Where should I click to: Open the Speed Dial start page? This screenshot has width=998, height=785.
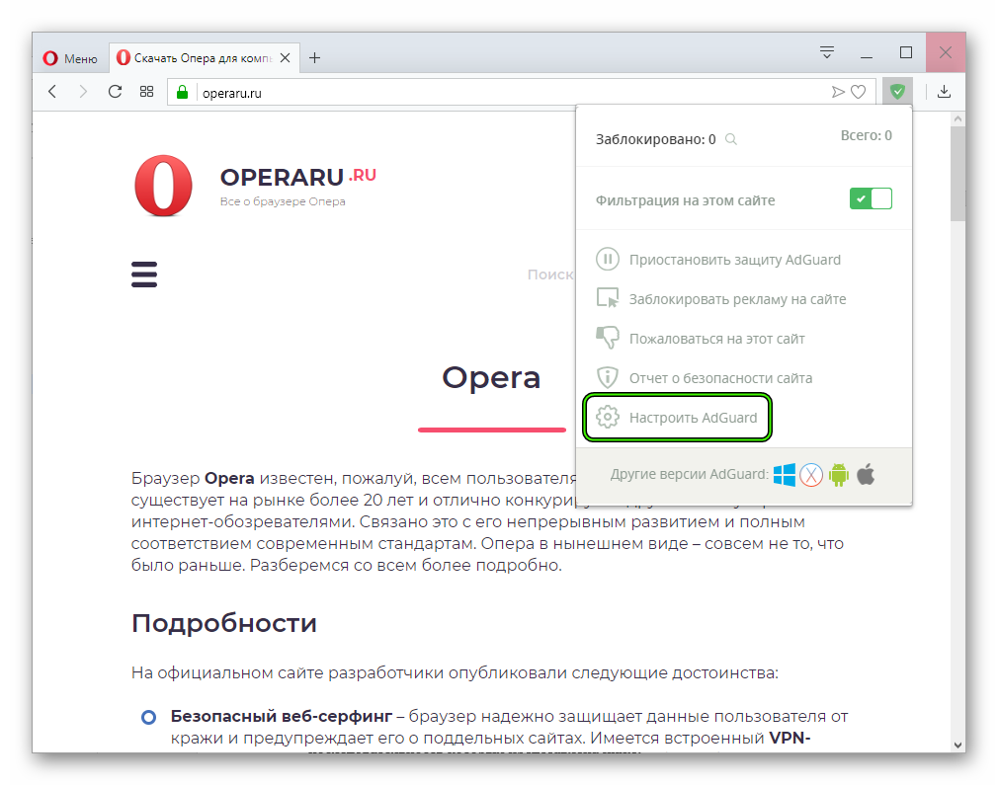click(146, 92)
